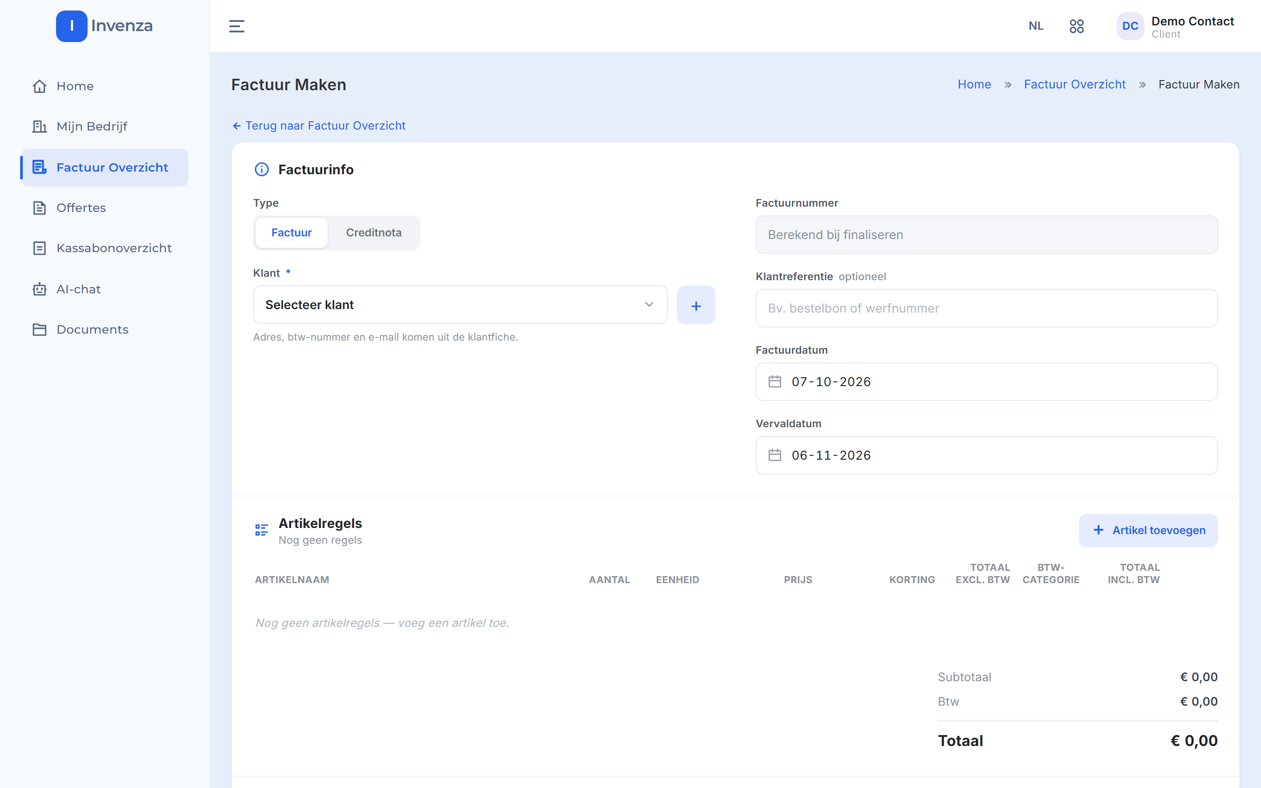Click Artikel toevoegen button

[1148, 531]
